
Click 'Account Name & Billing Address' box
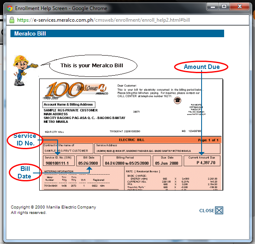[68, 104]
